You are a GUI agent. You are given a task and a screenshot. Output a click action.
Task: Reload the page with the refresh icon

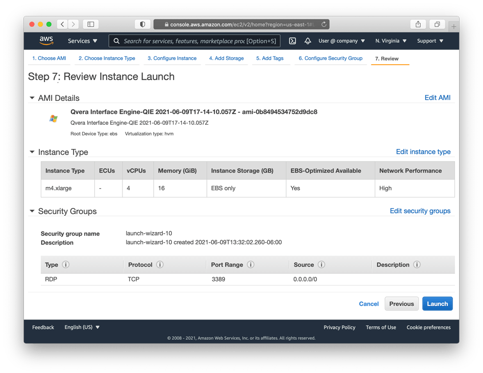324,24
